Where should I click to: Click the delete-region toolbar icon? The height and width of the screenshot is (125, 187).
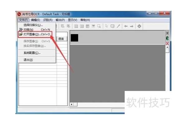(99, 26)
